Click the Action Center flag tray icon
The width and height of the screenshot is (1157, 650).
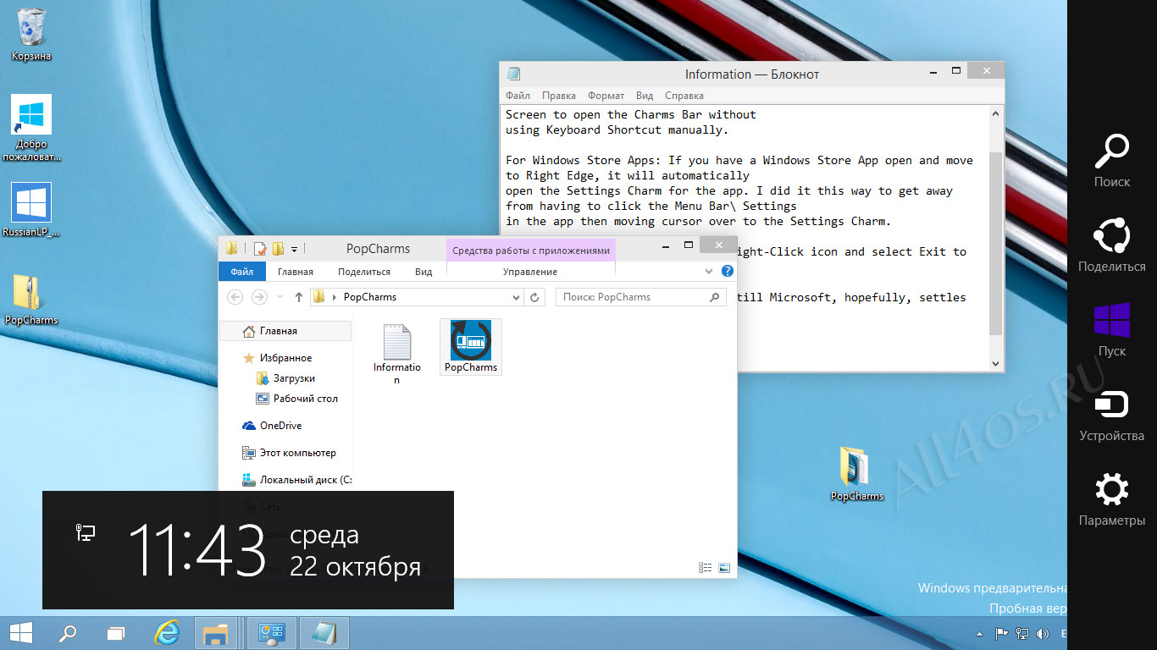(1001, 633)
